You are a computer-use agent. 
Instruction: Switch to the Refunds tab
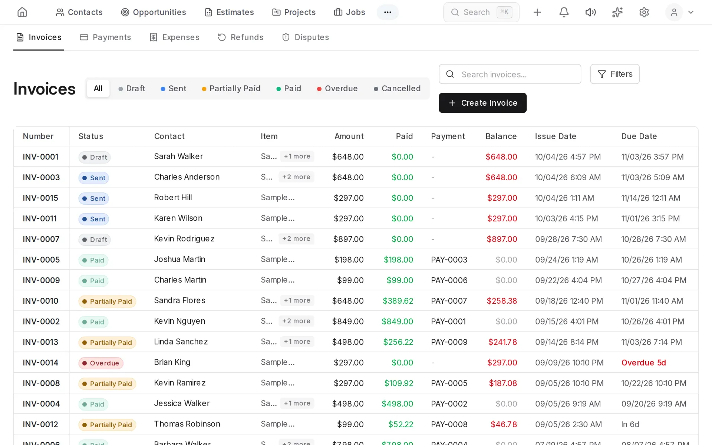tap(240, 37)
